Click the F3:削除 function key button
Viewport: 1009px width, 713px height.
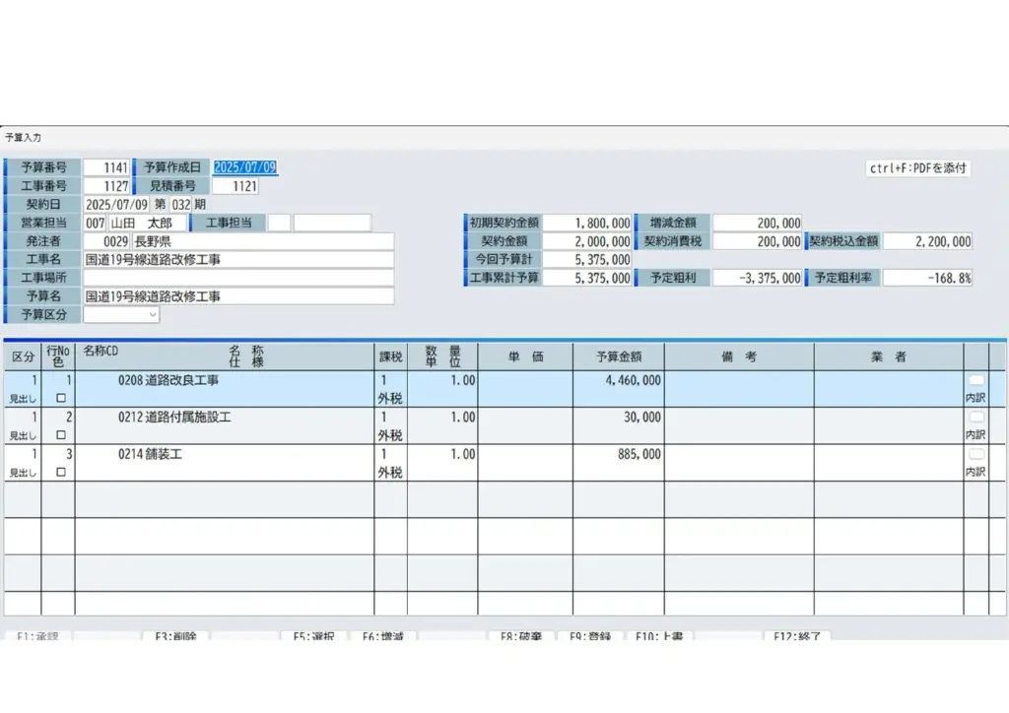175,636
